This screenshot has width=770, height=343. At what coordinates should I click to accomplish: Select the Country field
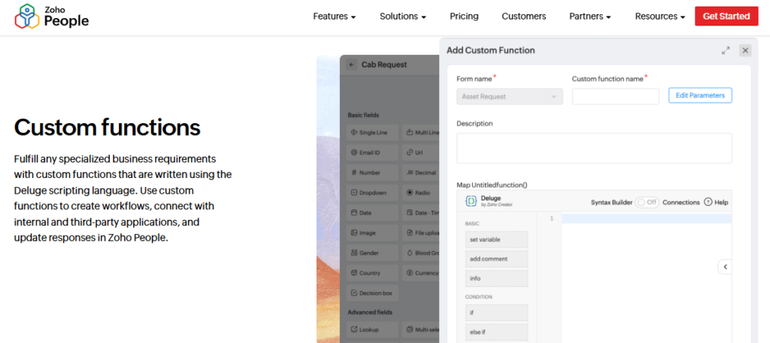[372, 273]
